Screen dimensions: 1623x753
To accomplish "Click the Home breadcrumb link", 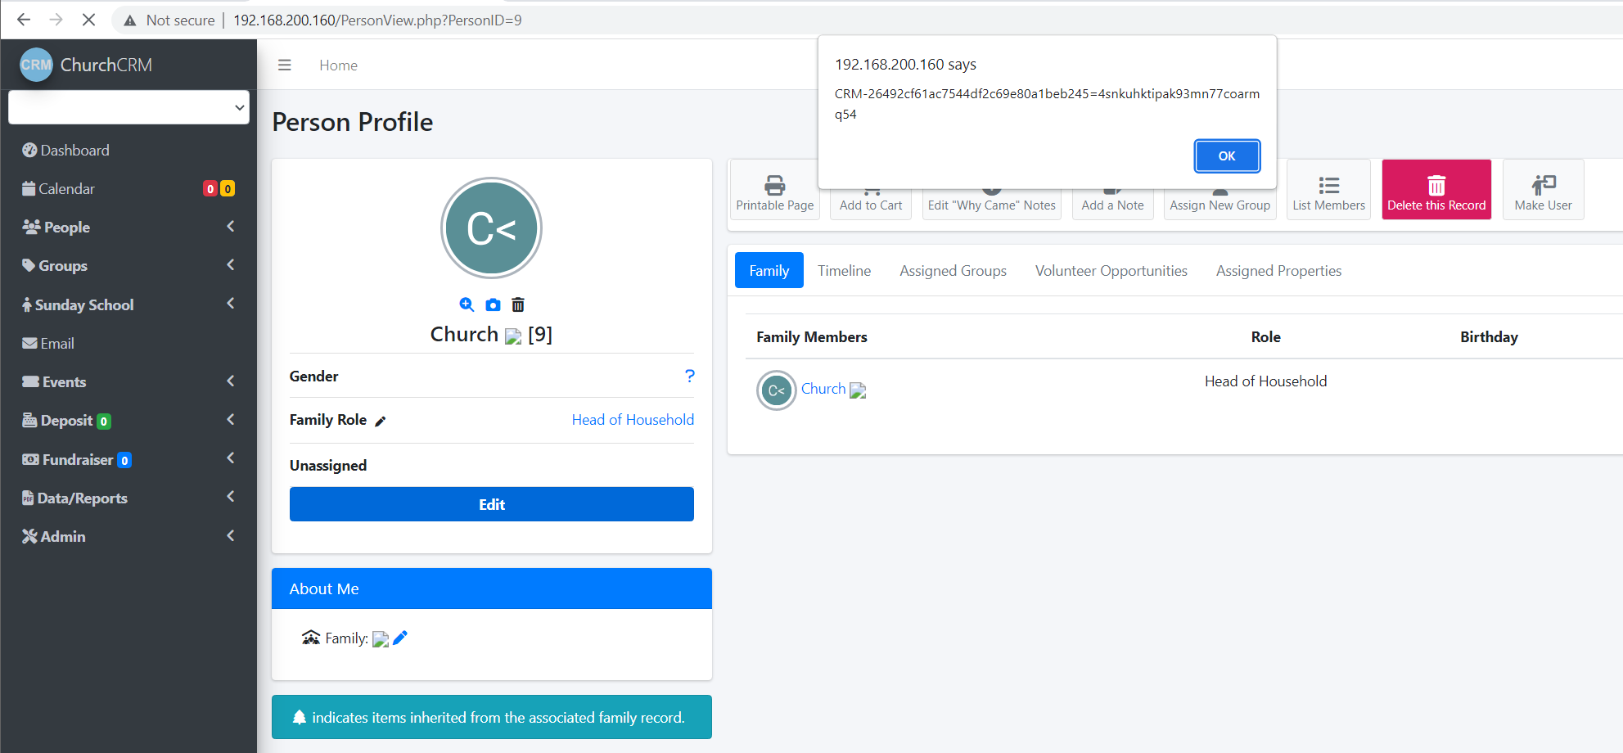I will point(338,65).
